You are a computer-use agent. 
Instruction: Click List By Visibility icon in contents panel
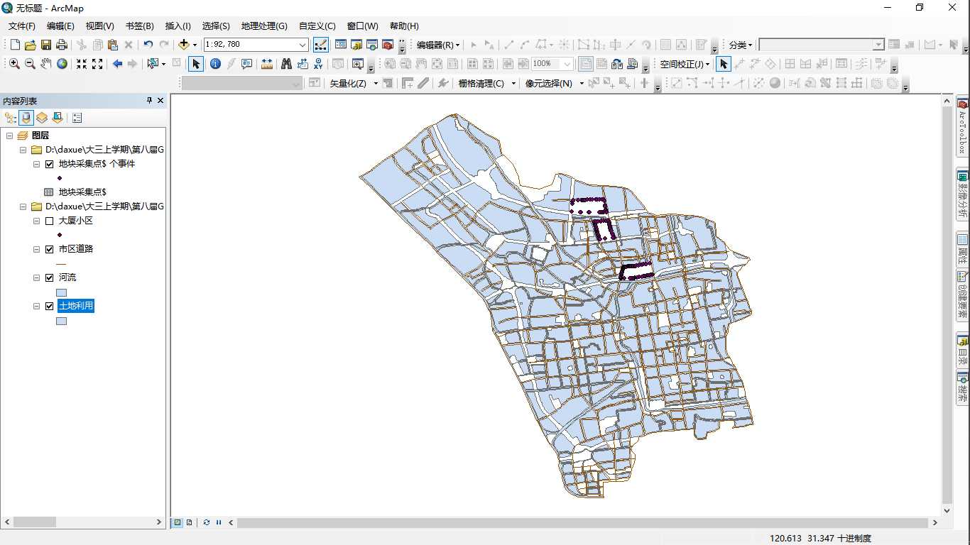(x=42, y=118)
